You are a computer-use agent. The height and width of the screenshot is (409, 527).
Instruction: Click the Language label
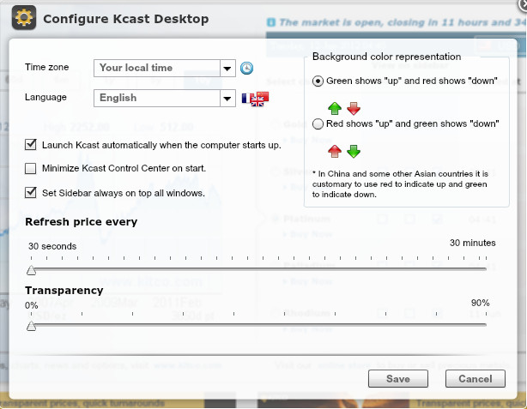(x=45, y=98)
